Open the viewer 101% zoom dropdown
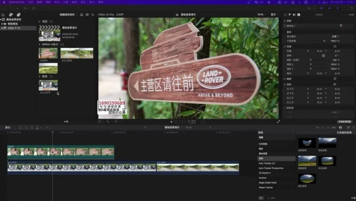 pyautogui.click(x=261, y=14)
